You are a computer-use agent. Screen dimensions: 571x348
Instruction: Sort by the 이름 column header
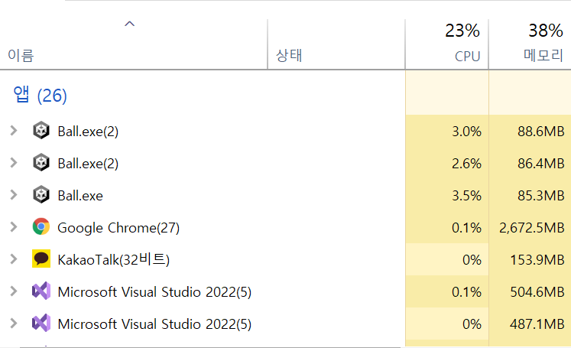coord(21,55)
